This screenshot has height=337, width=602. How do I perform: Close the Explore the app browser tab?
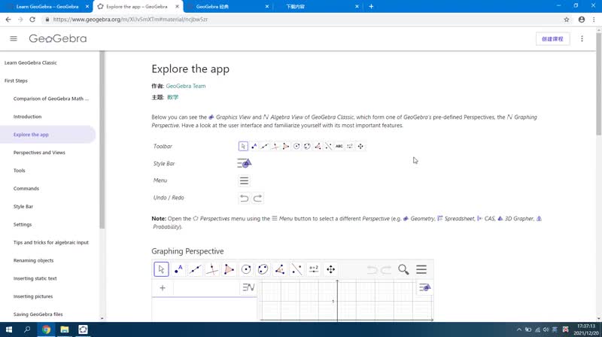(x=177, y=7)
